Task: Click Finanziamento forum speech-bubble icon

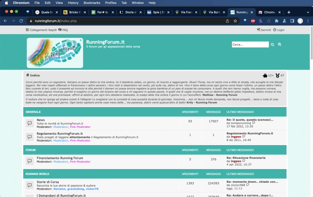Action: pyautogui.click(x=29, y=161)
